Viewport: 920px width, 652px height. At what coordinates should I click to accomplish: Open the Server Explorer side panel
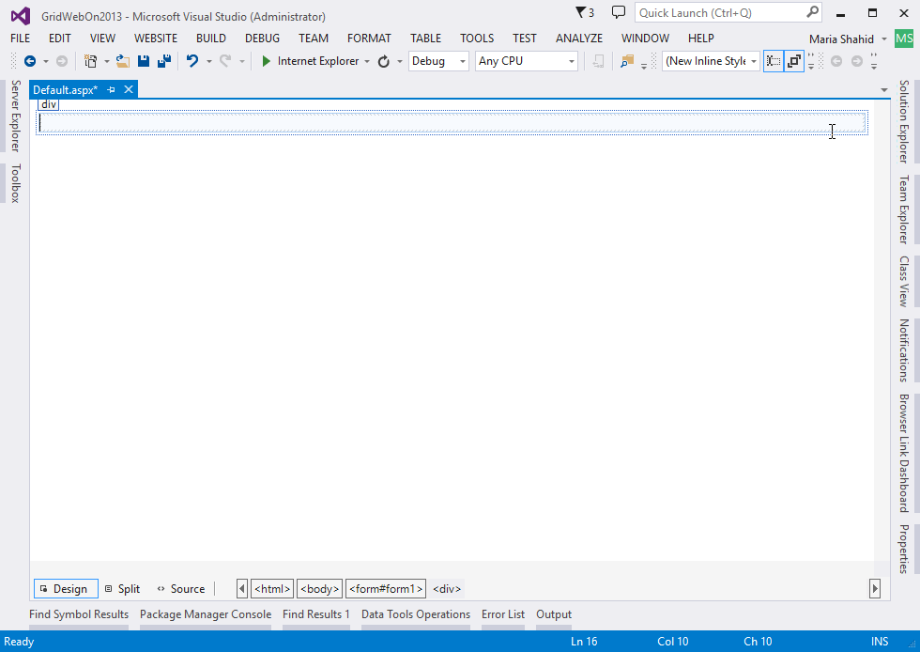pyautogui.click(x=16, y=116)
